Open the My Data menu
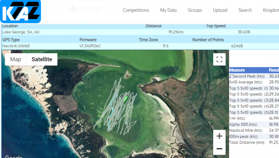The image size is (279, 158). pyautogui.click(x=168, y=10)
